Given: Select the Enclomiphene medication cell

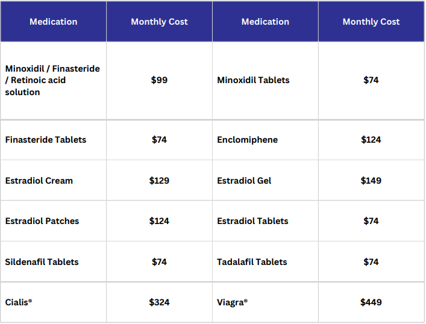Looking at the screenshot, I should (248, 140).
